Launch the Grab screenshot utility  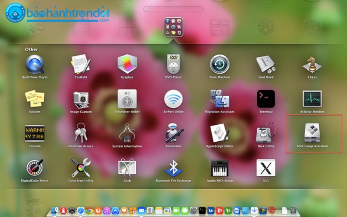pos(127,168)
